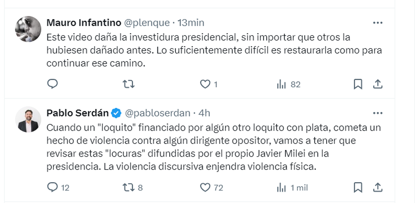Screen dimensions: 415x203
Task: Like Mauro Infantino's tweet
Action: tap(205, 84)
